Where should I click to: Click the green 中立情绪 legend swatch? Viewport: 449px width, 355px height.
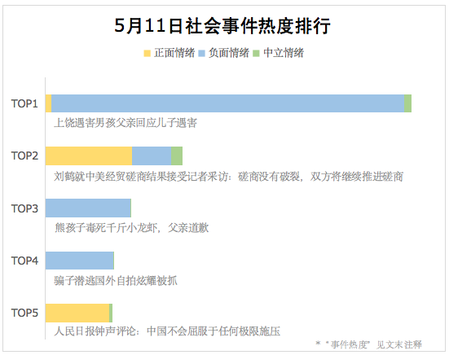256,54
